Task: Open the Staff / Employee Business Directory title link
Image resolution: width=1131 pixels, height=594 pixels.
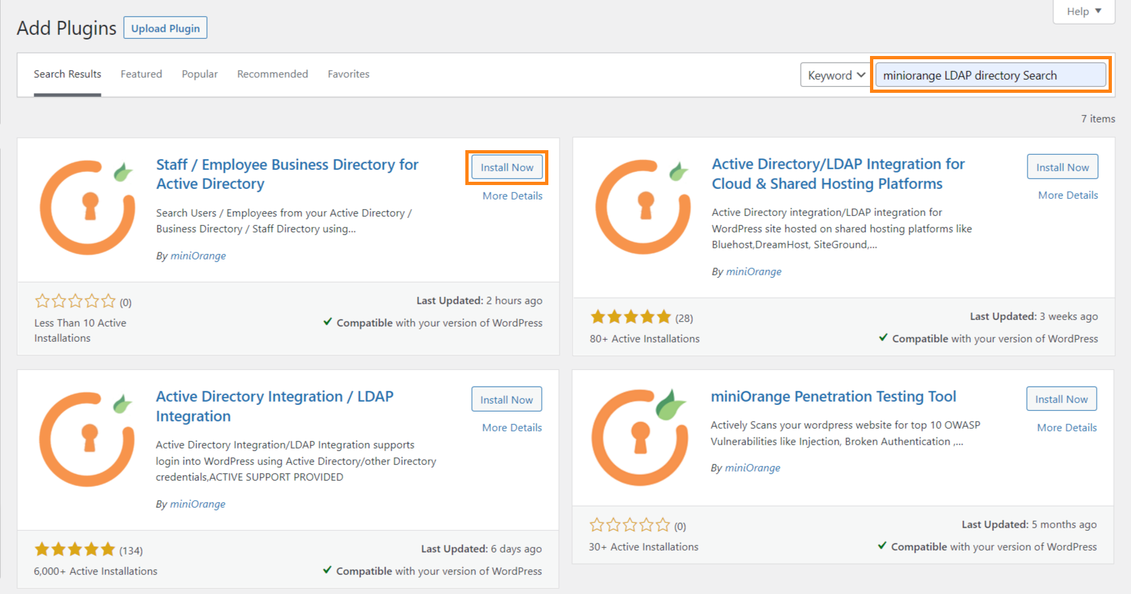Action: 287,174
